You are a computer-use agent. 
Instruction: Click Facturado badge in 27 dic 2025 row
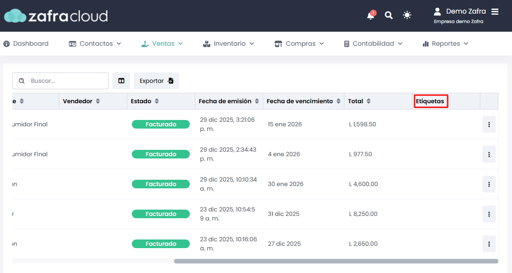[x=161, y=244]
